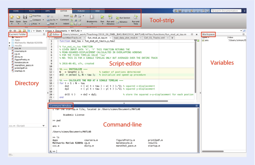Click the editor vertical scrollbar
The image size is (255, 165).
pos(195,67)
